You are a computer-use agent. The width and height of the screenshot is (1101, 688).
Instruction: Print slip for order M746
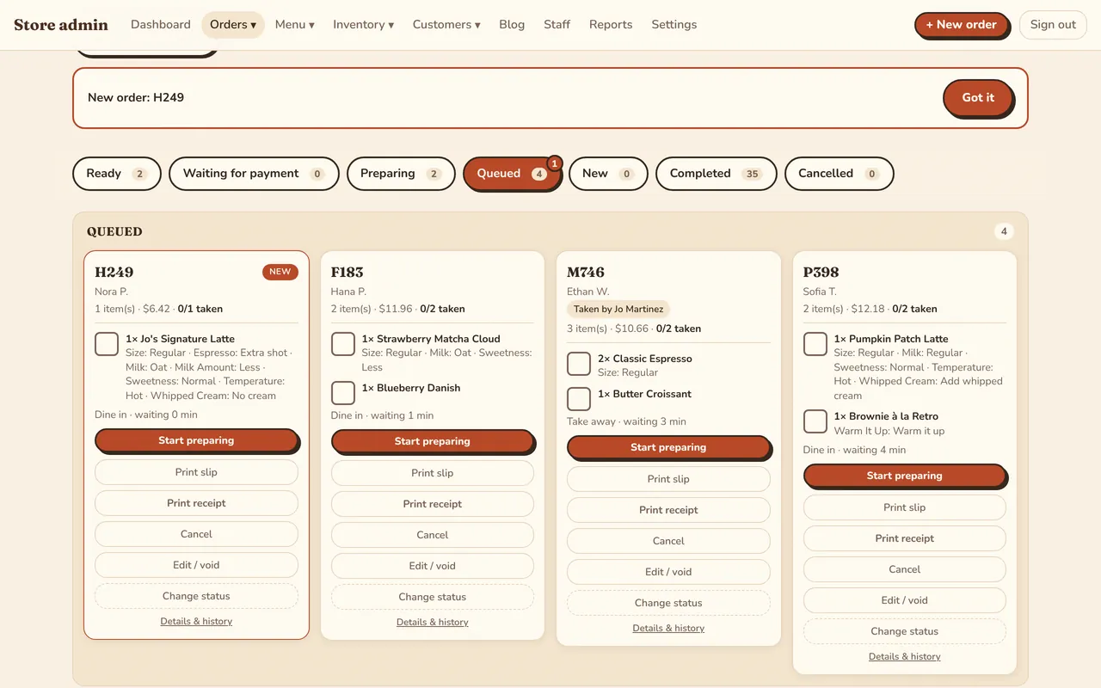668,479
